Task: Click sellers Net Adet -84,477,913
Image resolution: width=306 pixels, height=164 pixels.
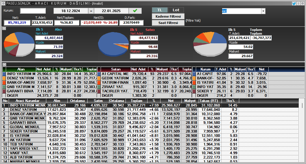Action: coord(144,38)
